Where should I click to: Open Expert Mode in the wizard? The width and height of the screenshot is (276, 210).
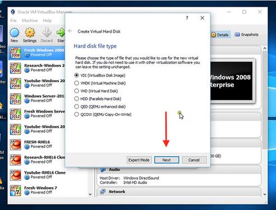click(139, 160)
